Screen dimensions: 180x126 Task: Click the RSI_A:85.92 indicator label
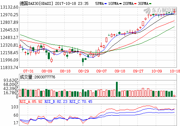click(x=31, y=101)
